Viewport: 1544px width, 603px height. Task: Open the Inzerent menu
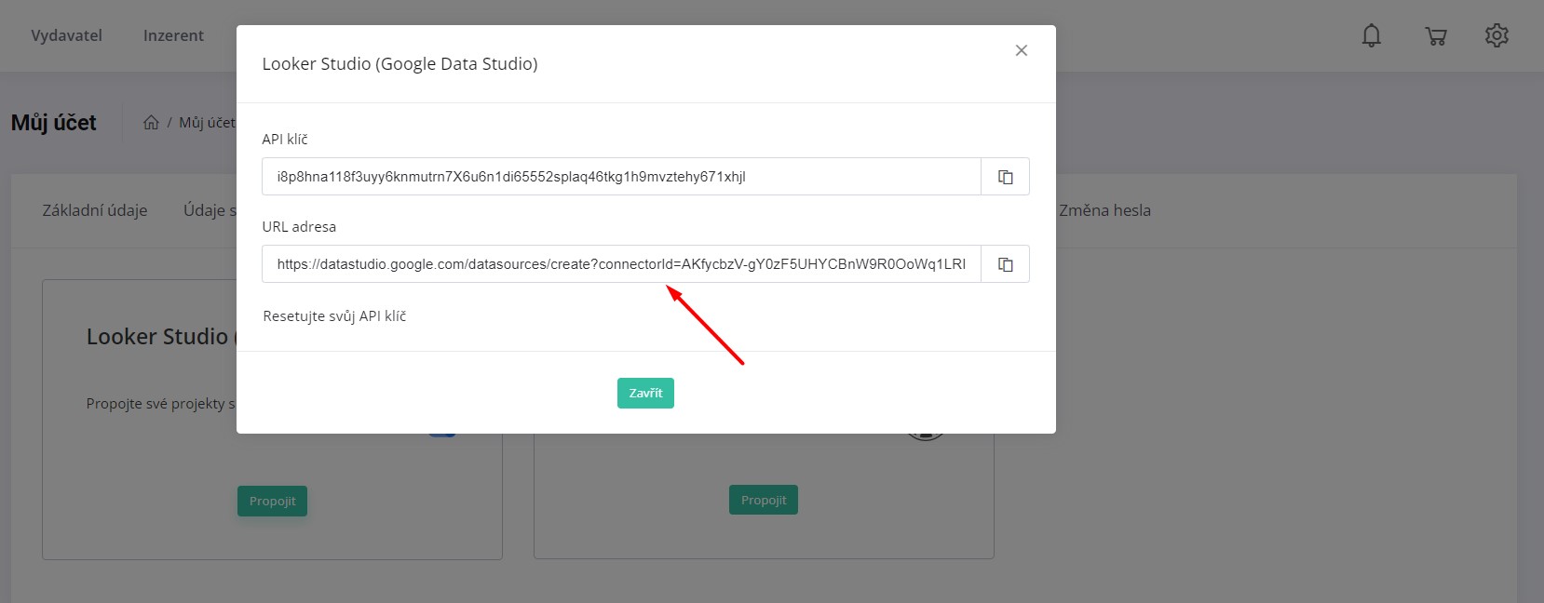pyautogui.click(x=173, y=35)
